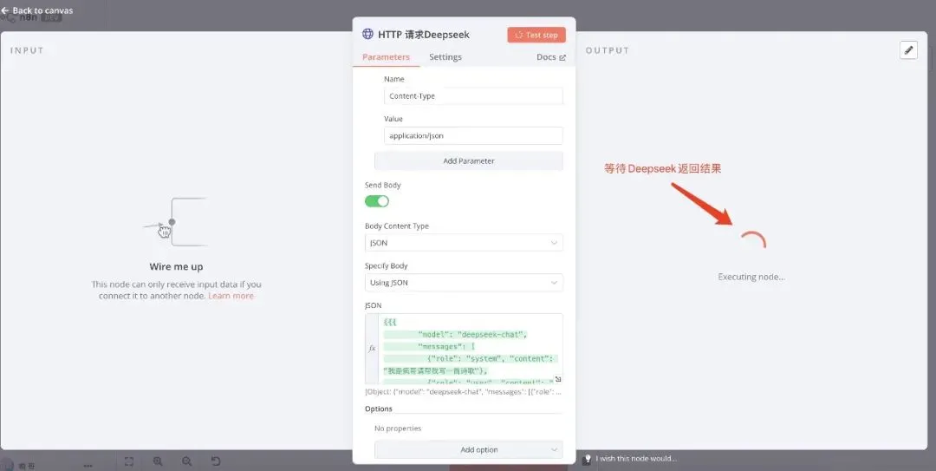This screenshot has width=936, height=471.
Task: Click the three dots menu at bottom left
Action: pyautogui.click(x=88, y=466)
